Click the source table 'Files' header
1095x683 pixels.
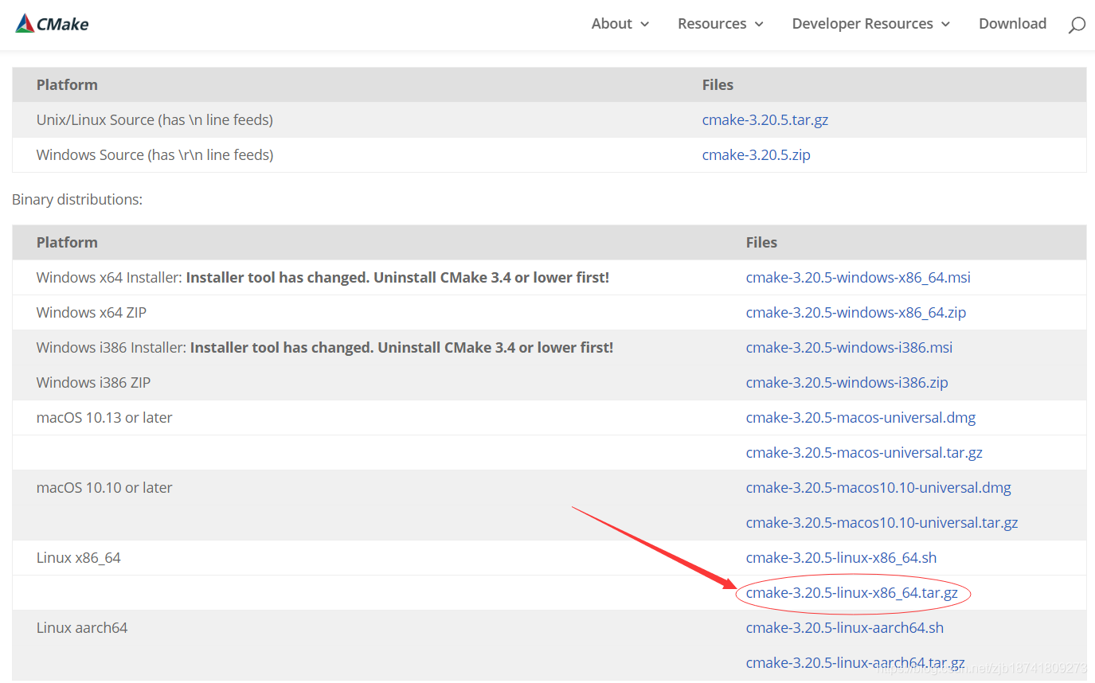click(x=718, y=85)
